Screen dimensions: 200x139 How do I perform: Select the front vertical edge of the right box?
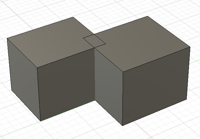coord(122,99)
